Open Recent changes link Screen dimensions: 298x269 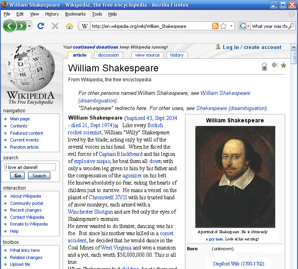pos(26,210)
